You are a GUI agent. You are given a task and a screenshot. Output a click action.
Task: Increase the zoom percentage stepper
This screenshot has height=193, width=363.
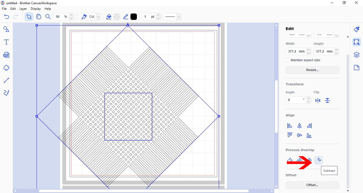(71, 15)
